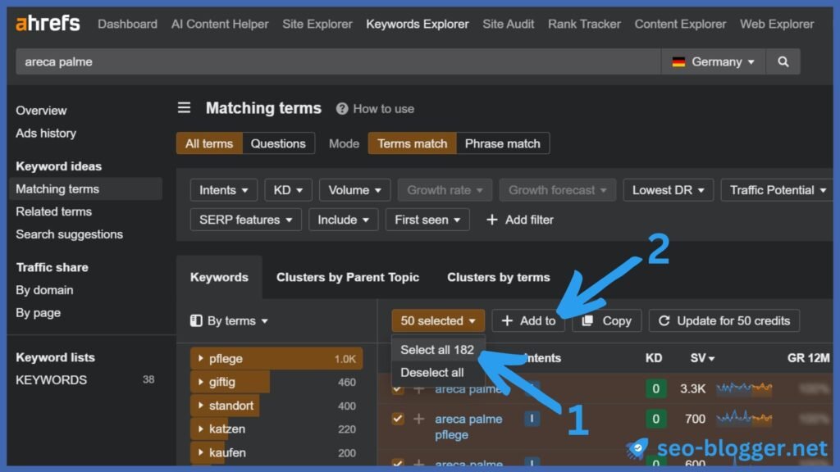Open Related terms in sidebar
The height and width of the screenshot is (472, 840).
53,211
